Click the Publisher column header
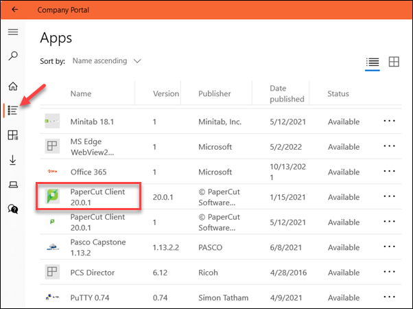The height and width of the screenshot is (309, 413). [215, 93]
